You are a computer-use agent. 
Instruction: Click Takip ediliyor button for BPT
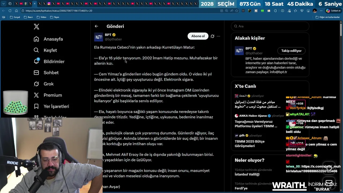pos(291,51)
